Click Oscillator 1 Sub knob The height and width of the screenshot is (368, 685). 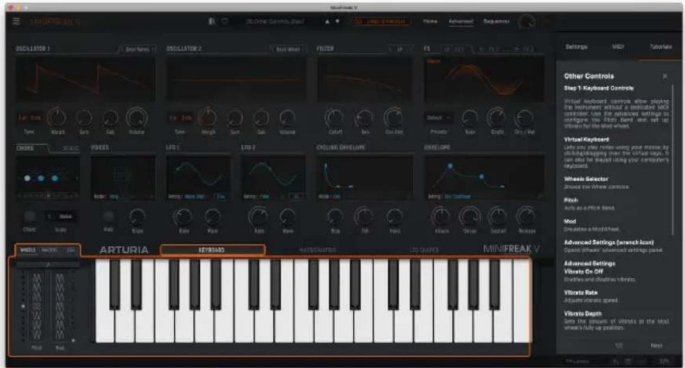pyautogui.click(x=110, y=118)
